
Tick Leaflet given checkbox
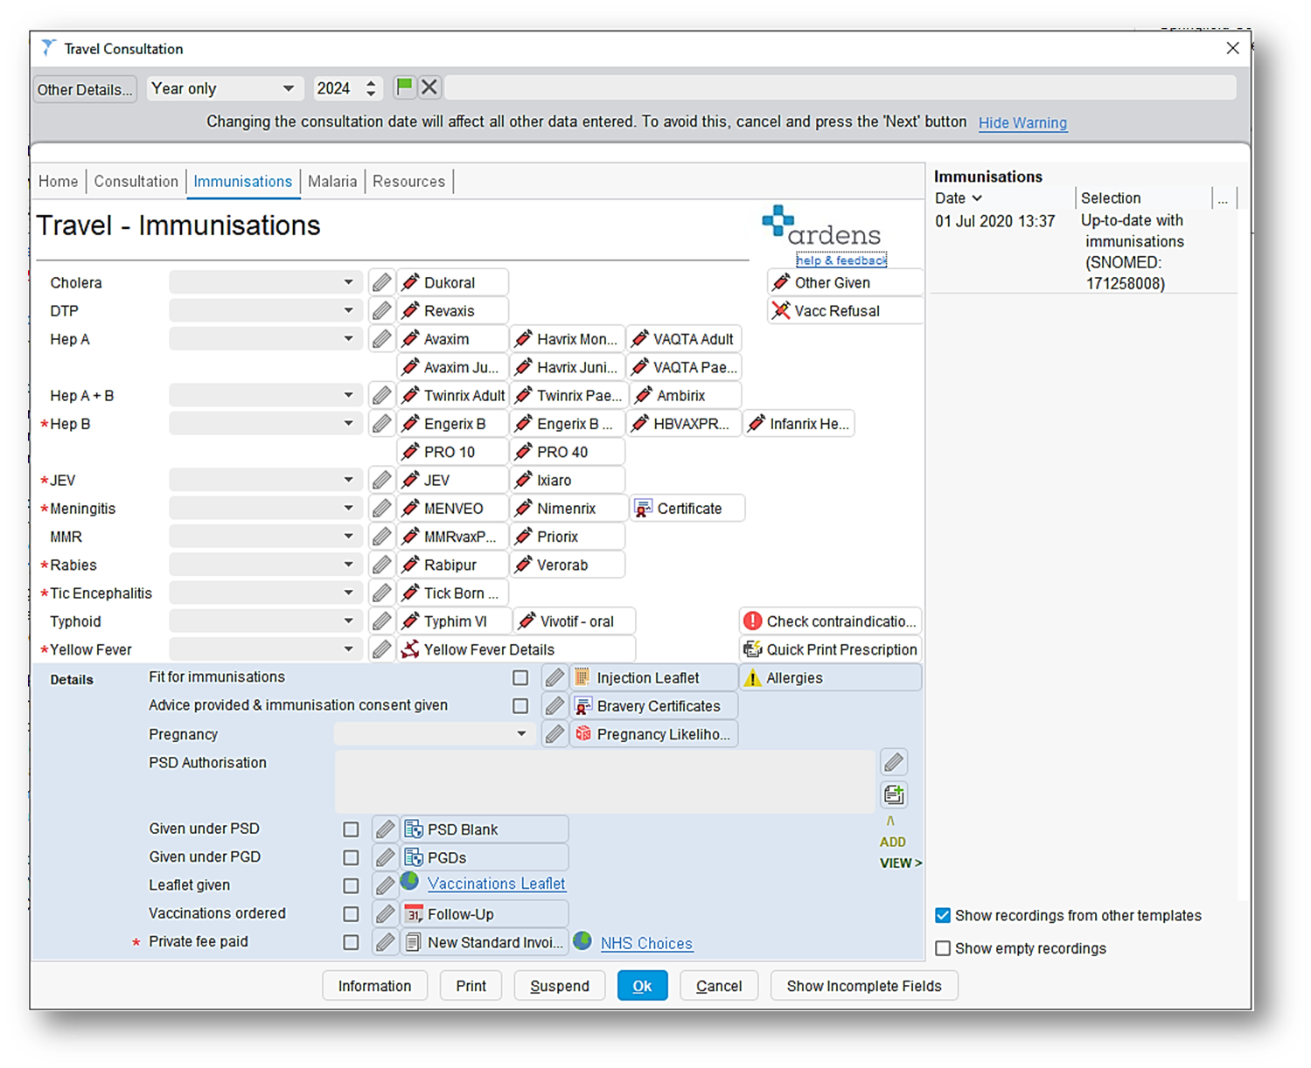(351, 885)
